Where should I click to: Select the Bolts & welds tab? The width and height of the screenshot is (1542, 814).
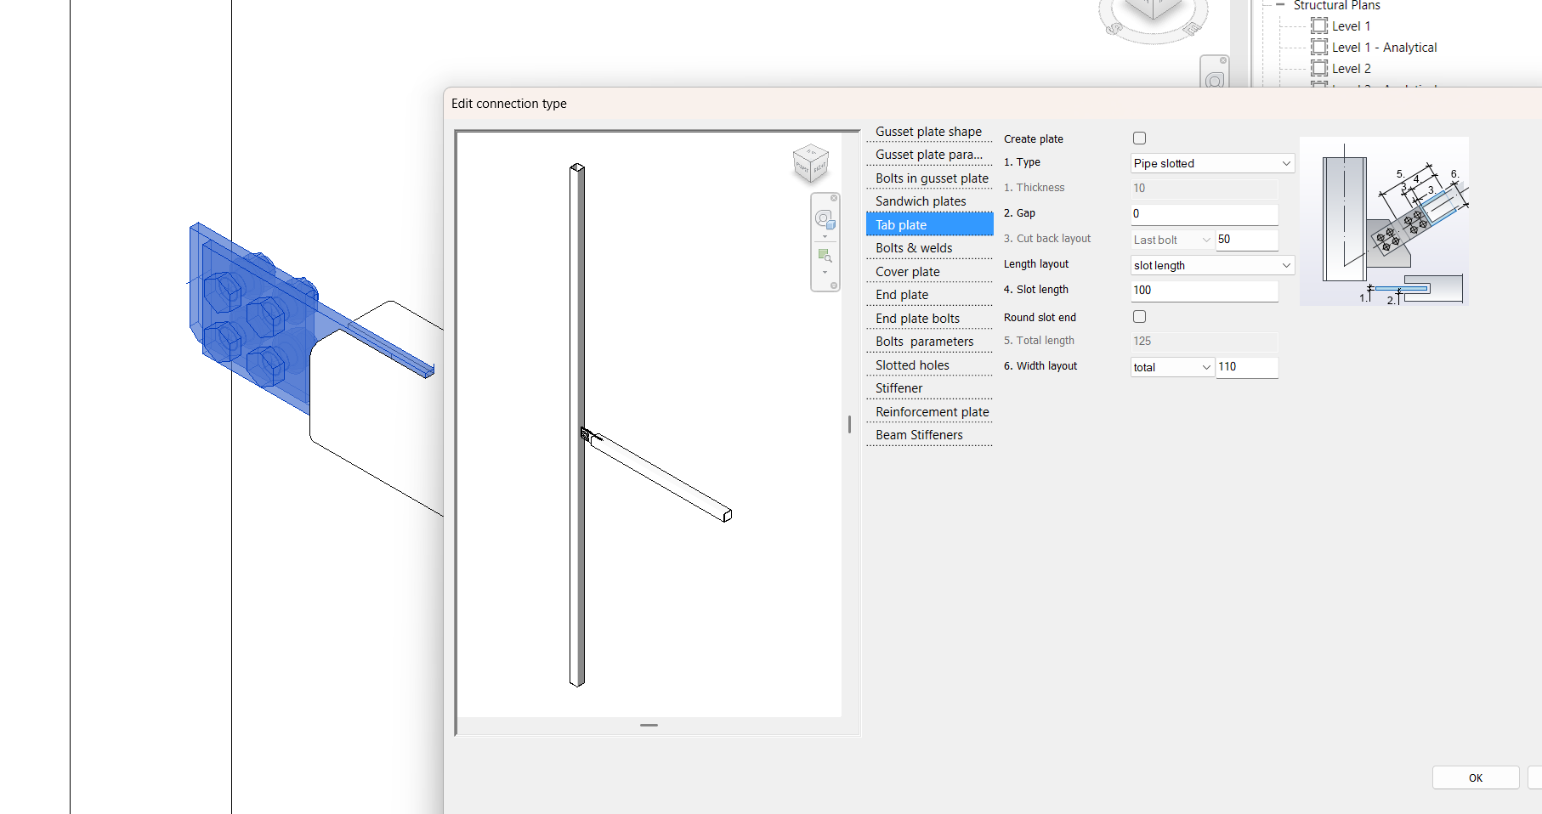click(929, 248)
